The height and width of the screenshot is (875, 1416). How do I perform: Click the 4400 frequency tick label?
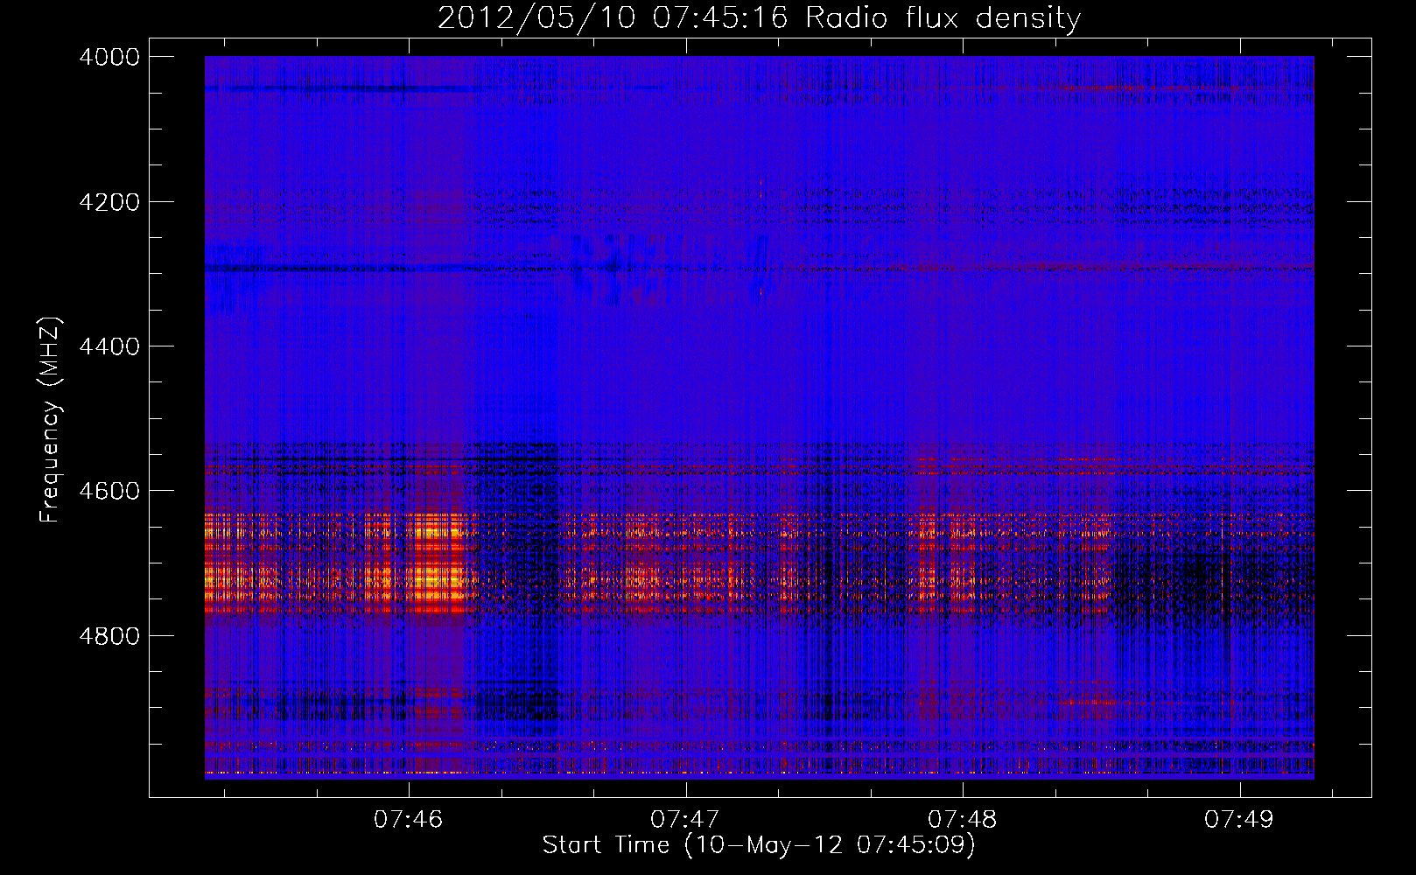[109, 346]
